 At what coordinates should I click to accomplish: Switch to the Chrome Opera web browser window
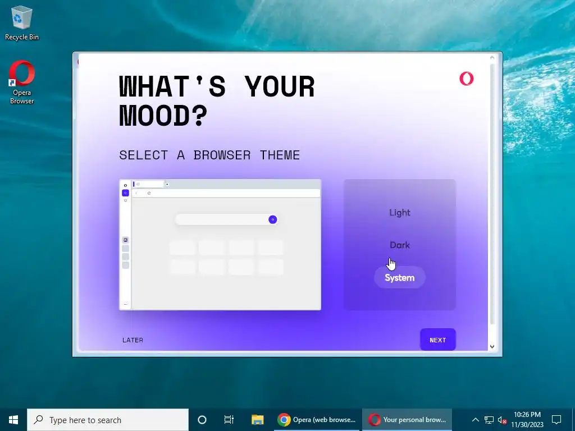(317, 420)
